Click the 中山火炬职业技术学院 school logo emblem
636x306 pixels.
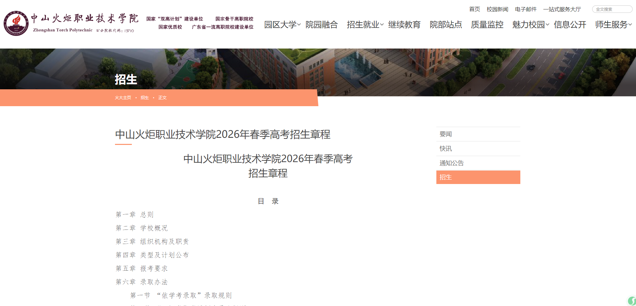(16, 23)
